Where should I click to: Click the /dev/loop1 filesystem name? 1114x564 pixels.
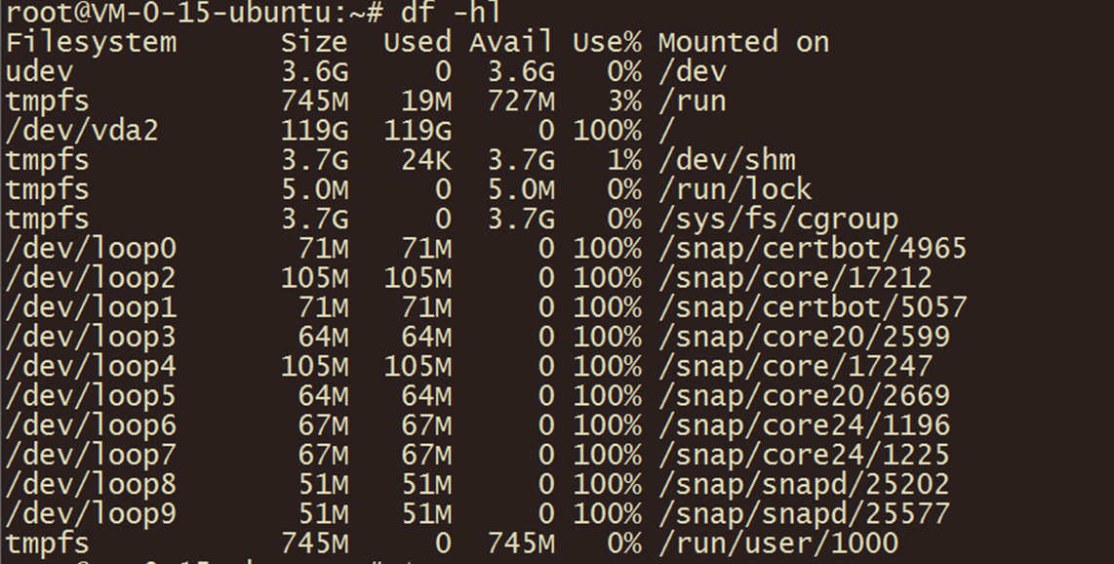point(91,307)
